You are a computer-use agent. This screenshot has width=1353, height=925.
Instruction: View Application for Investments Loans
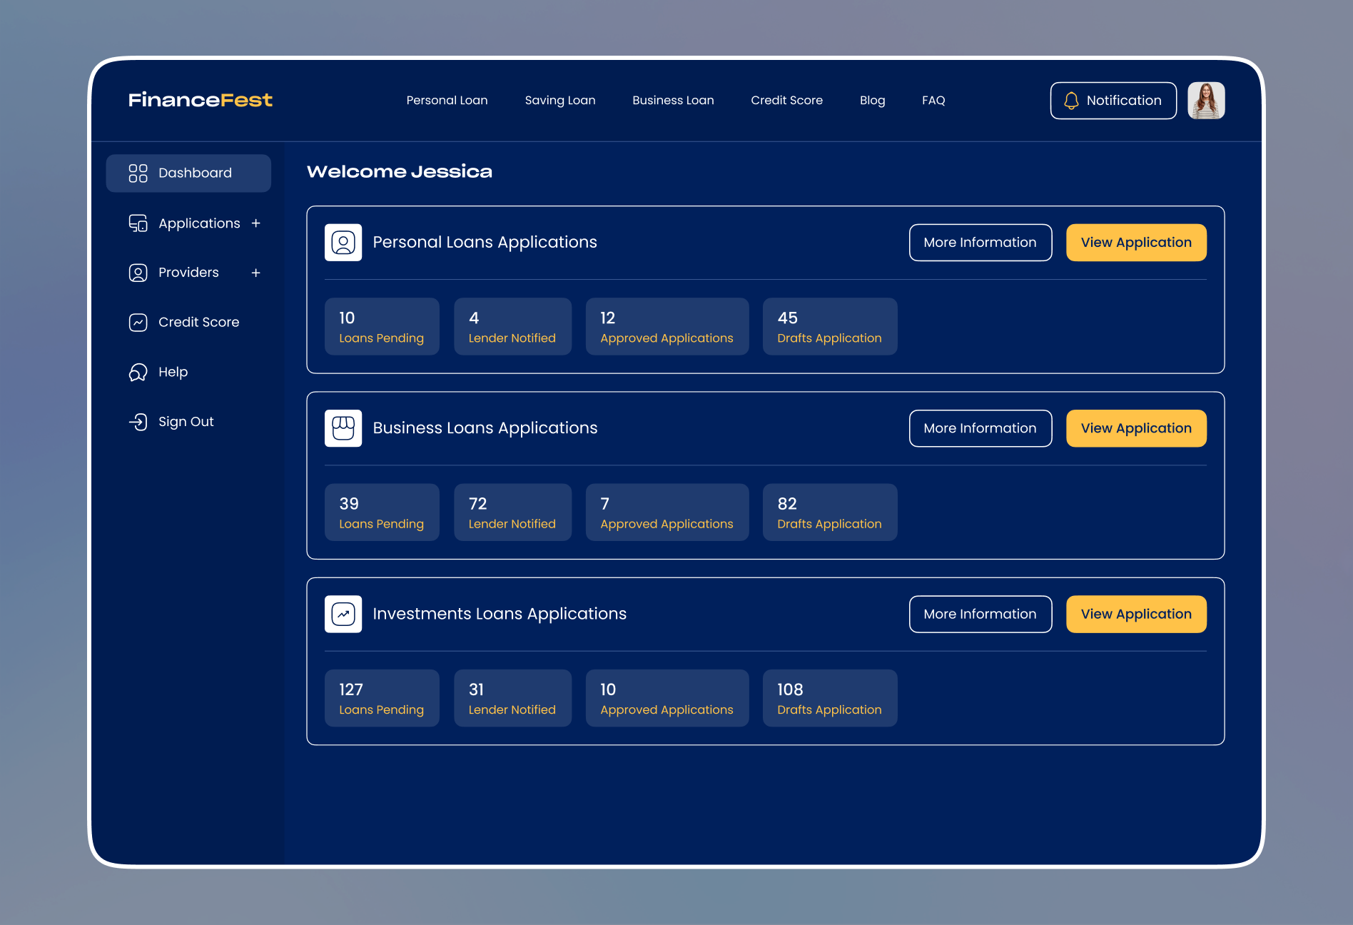[x=1136, y=614]
